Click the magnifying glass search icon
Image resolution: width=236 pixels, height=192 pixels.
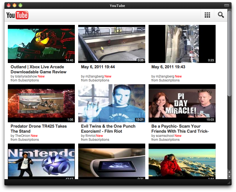click(x=221, y=15)
